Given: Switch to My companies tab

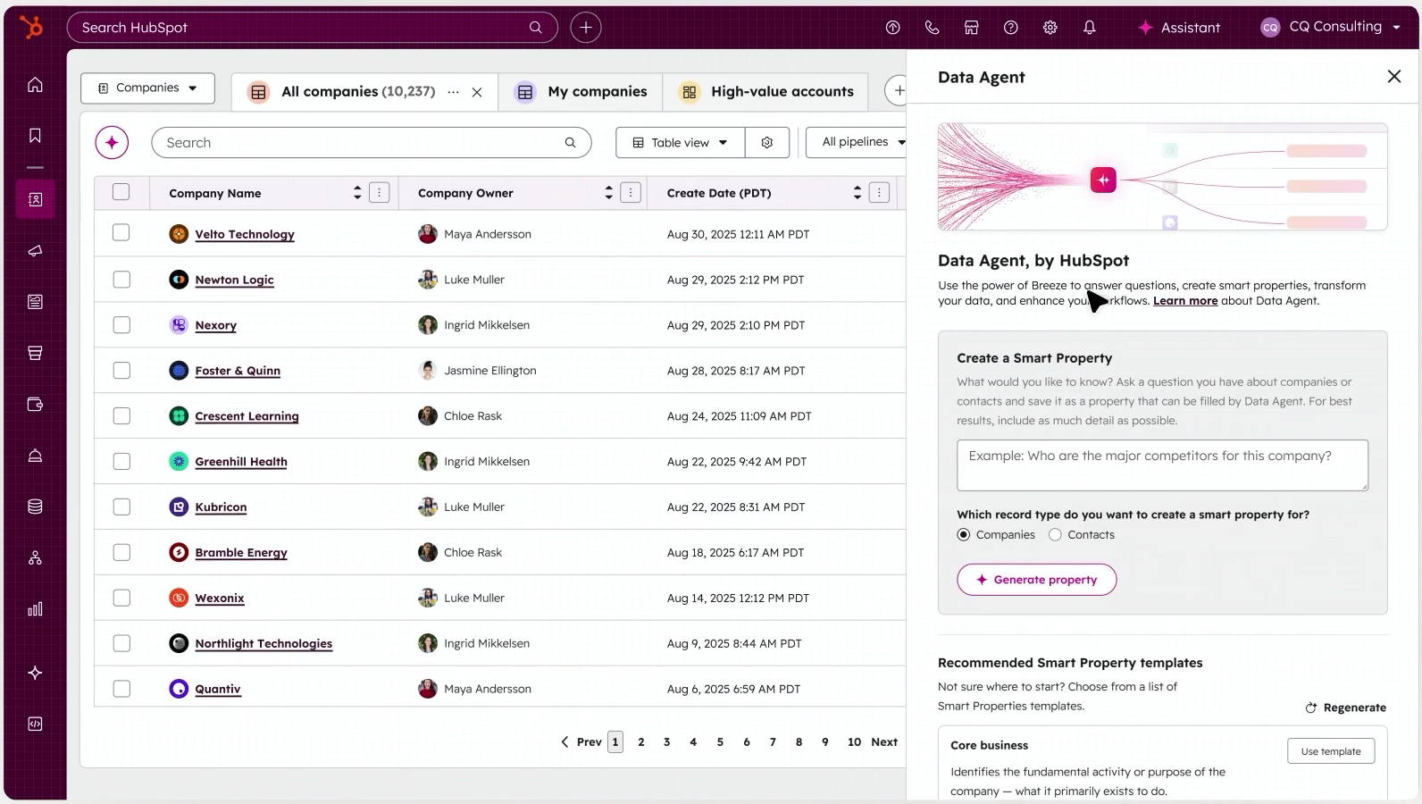Looking at the screenshot, I should point(581,92).
